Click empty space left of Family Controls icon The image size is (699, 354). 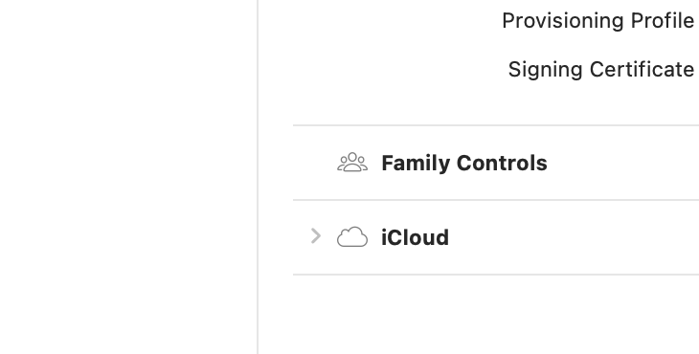[314, 163]
